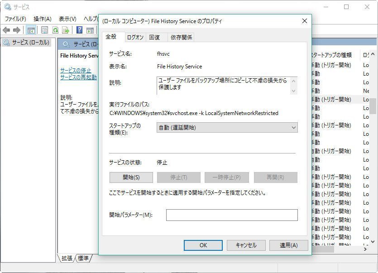Click the gear icon in サービス window title
Screen dimensions: 378x273
tap(8, 7)
